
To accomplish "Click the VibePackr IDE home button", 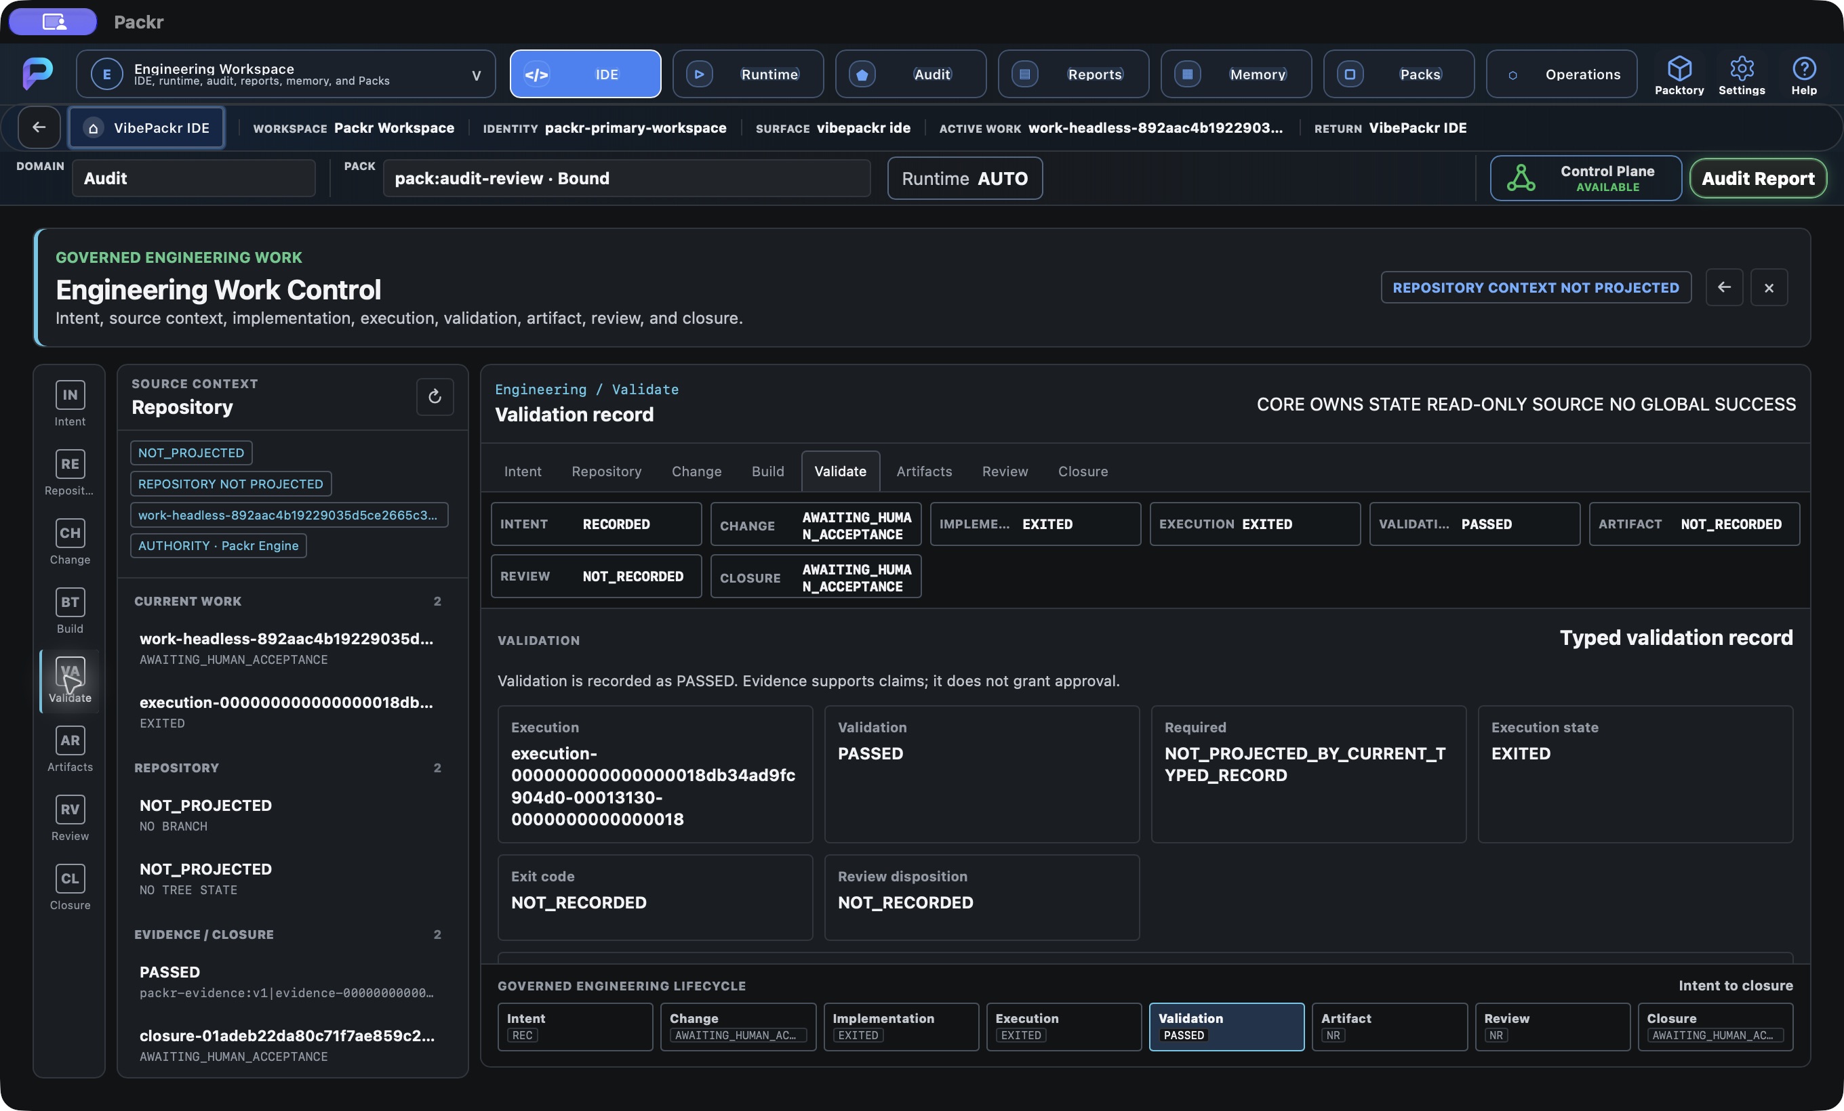I will pyautogui.click(x=146, y=127).
